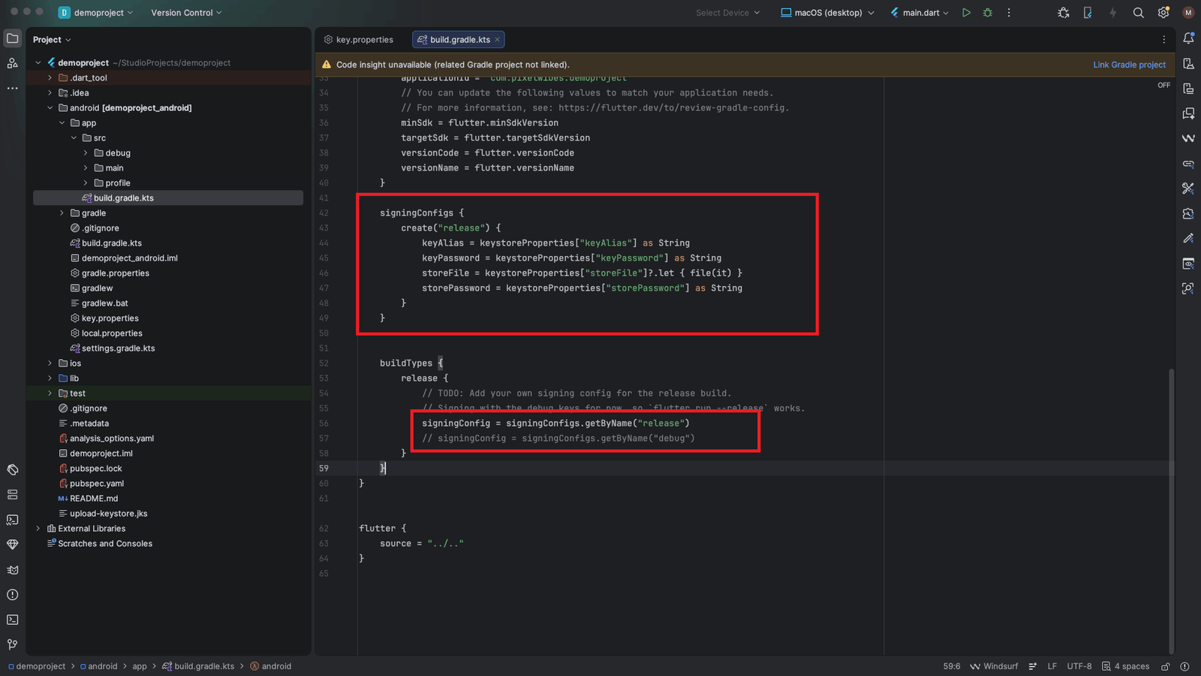Open the Version Control menu
The width and height of the screenshot is (1201, 676).
(x=186, y=13)
